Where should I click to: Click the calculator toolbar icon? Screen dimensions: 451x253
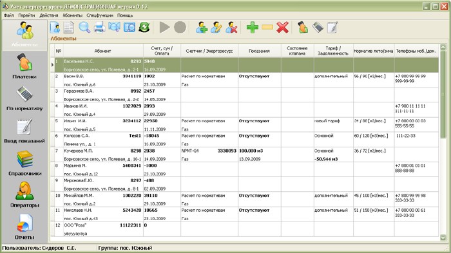pyautogui.click(x=318, y=28)
